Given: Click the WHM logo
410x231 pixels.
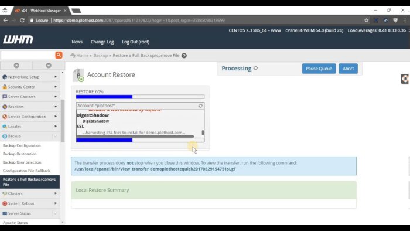Looking at the screenshot, I should click(x=18, y=40).
